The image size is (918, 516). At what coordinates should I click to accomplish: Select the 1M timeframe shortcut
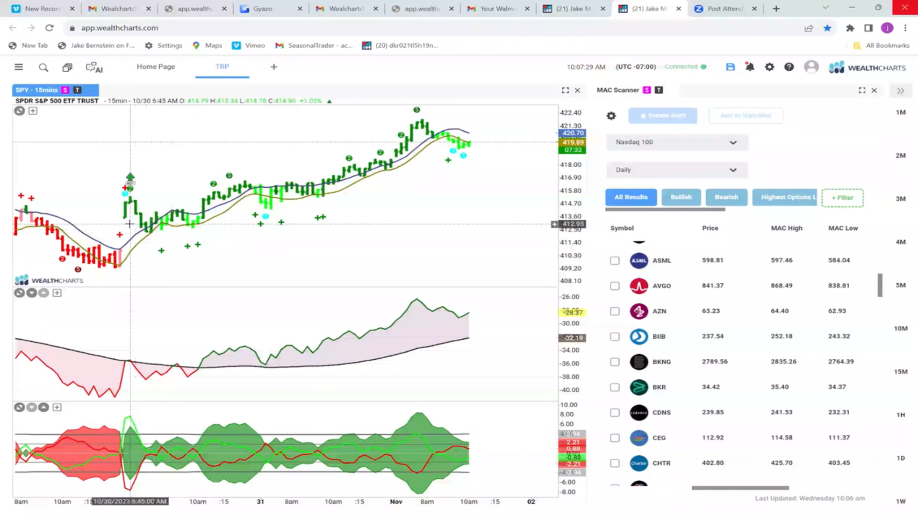tap(901, 113)
